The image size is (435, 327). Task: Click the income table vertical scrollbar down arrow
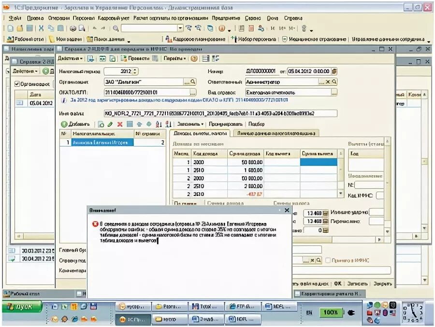pos(341,193)
